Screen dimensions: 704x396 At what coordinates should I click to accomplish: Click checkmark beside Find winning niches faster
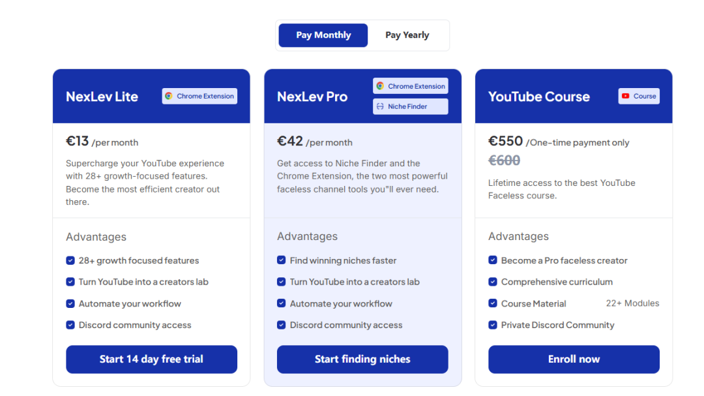282,260
